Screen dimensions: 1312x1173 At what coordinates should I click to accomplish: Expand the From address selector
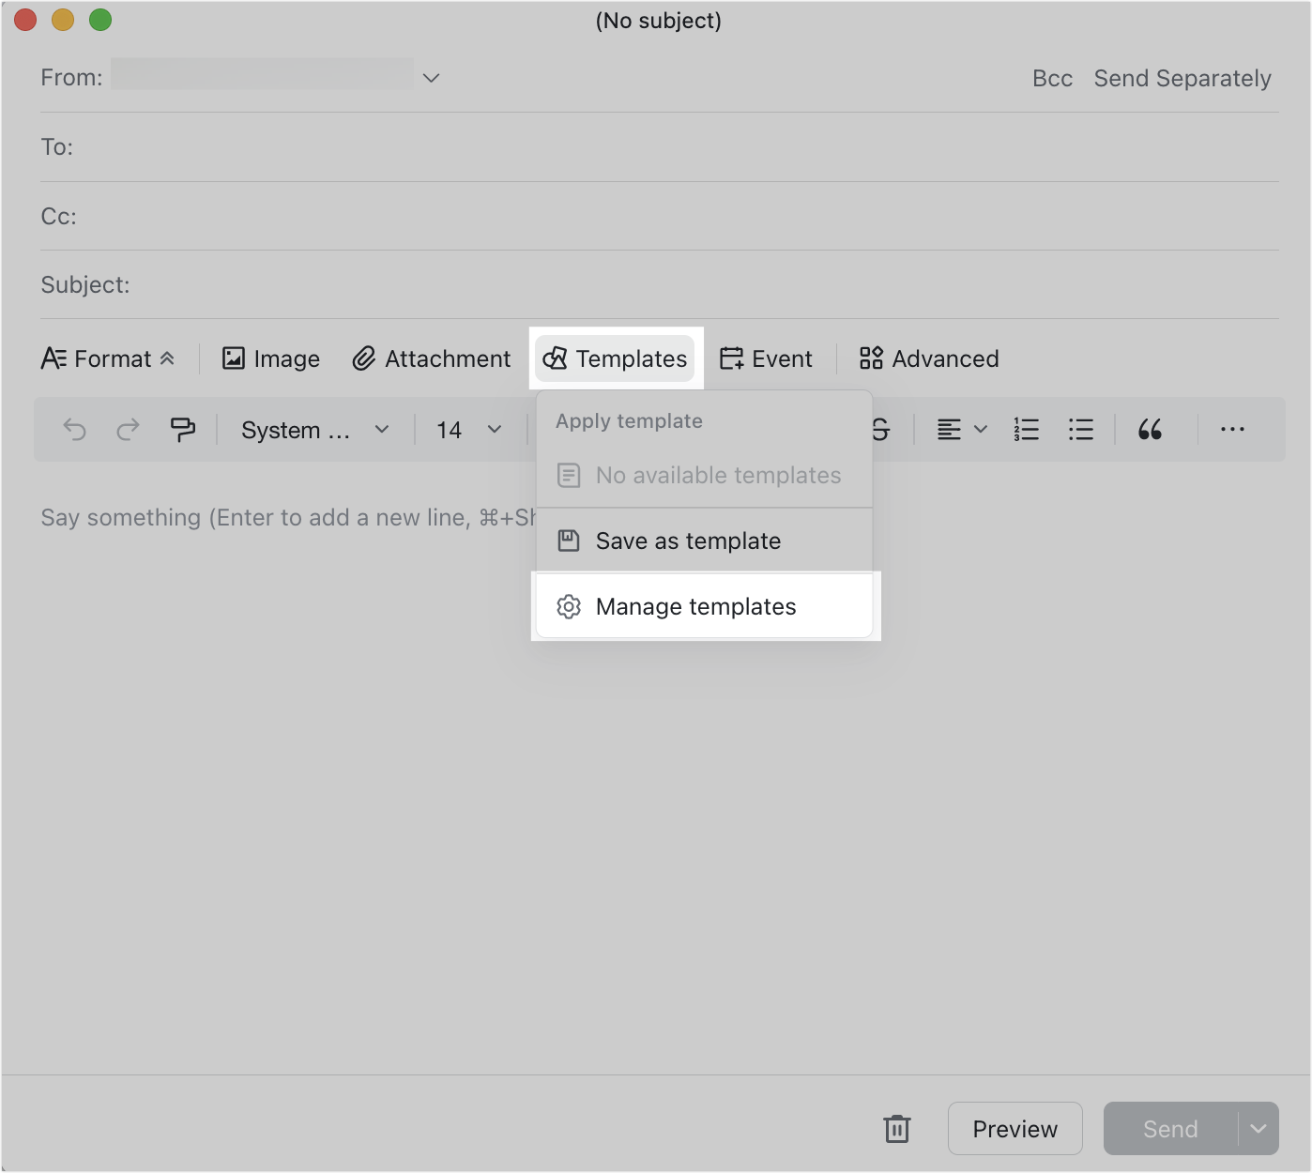point(431,77)
